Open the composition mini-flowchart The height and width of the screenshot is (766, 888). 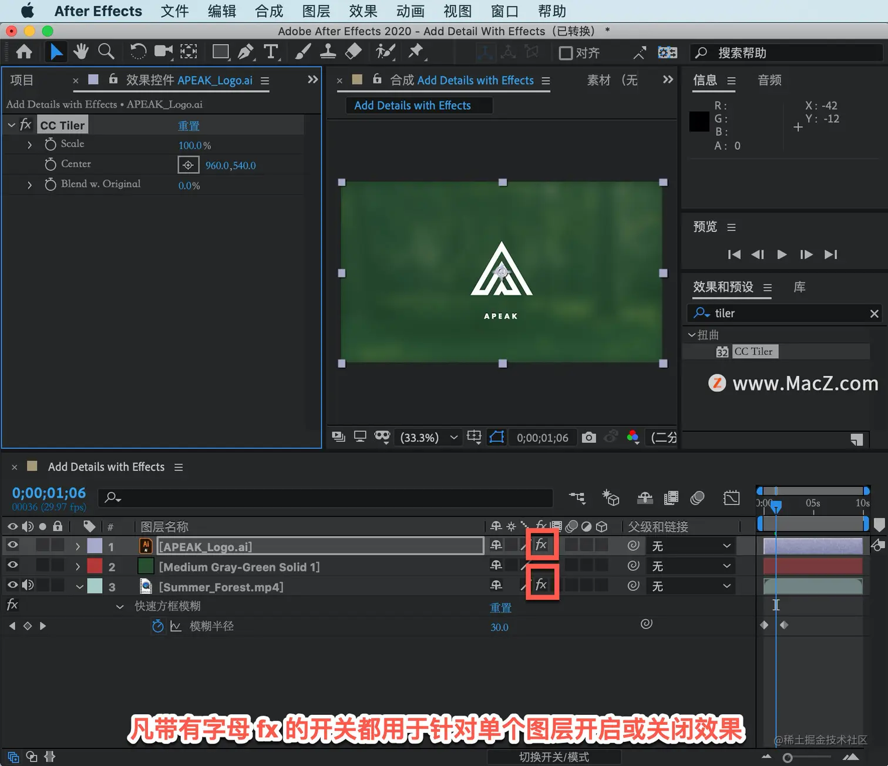coord(577,498)
